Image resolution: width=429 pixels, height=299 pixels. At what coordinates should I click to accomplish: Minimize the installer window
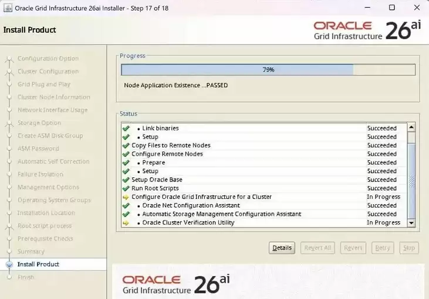point(367,8)
